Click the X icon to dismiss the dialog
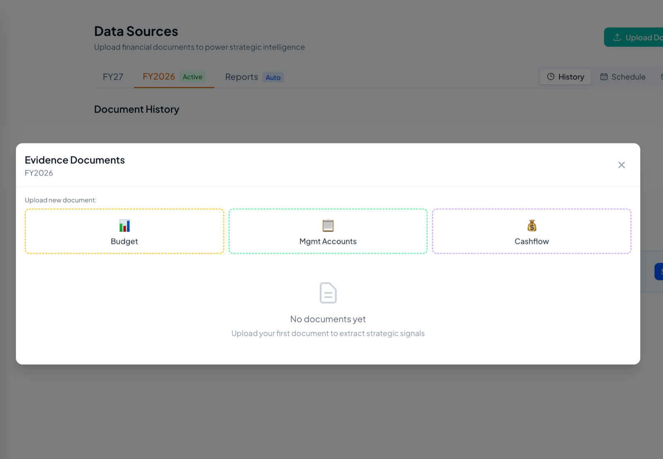Screen dimensions: 663x459 (x=621, y=165)
